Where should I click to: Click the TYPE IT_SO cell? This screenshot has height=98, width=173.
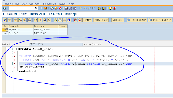(x=46, y=33)
